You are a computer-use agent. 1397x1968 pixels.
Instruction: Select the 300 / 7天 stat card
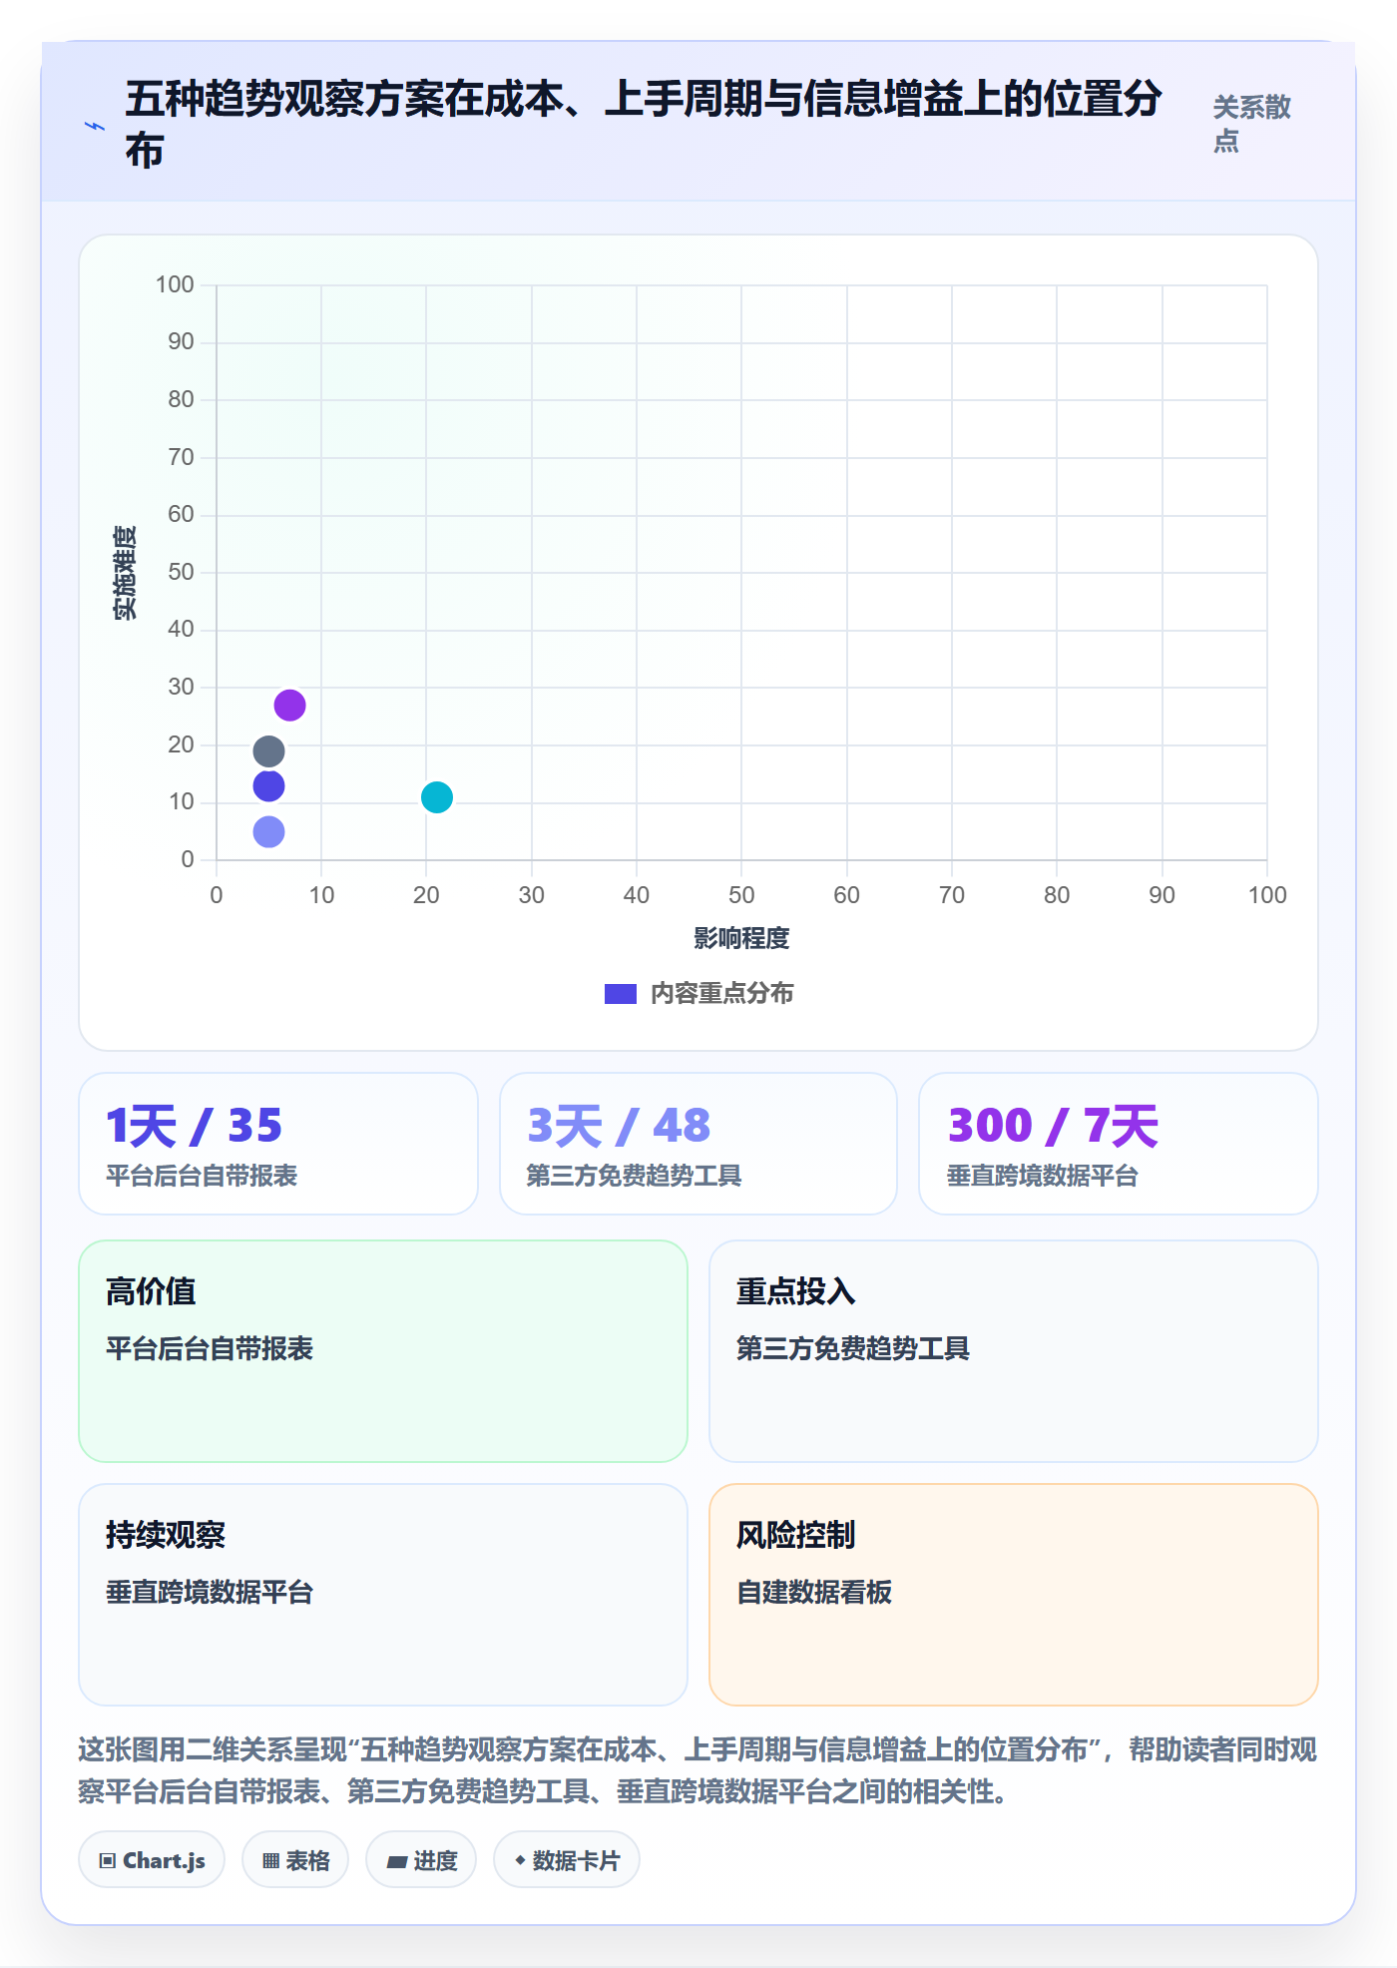pyautogui.click(x=1119, y=1144)
